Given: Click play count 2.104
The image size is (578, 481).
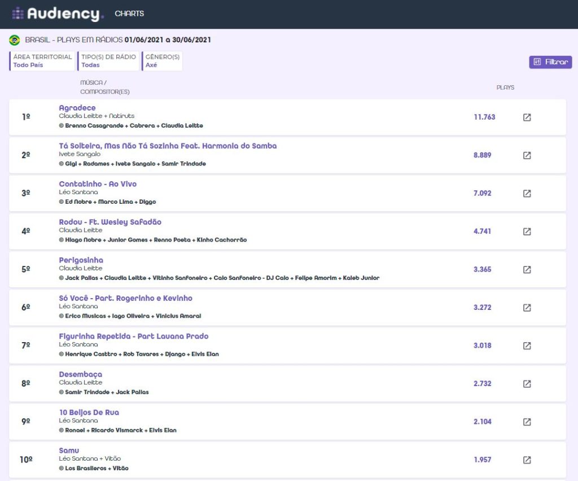Looking at the screenshot, I should (482, 421).
